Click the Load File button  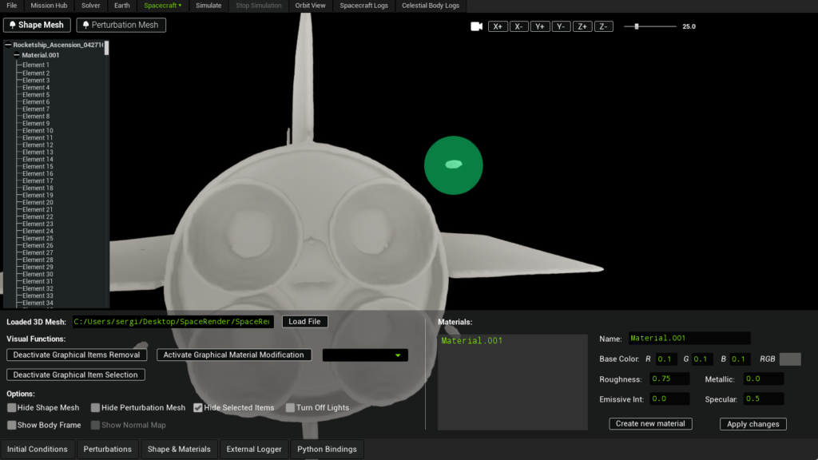tap(304, 322)
